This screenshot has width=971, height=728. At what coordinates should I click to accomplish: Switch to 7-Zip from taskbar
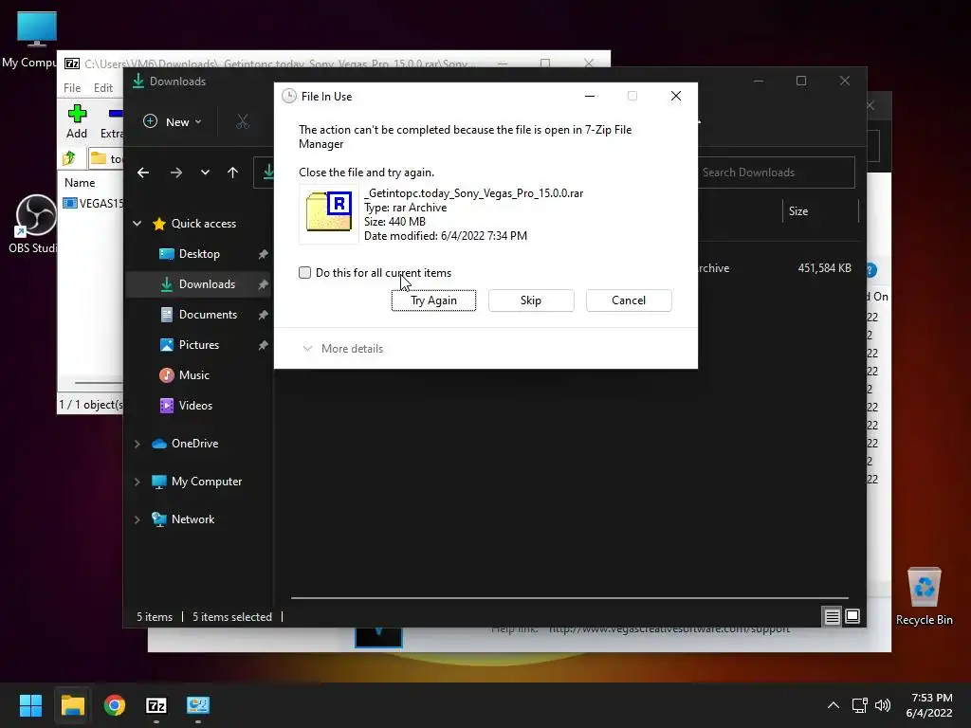156,705
